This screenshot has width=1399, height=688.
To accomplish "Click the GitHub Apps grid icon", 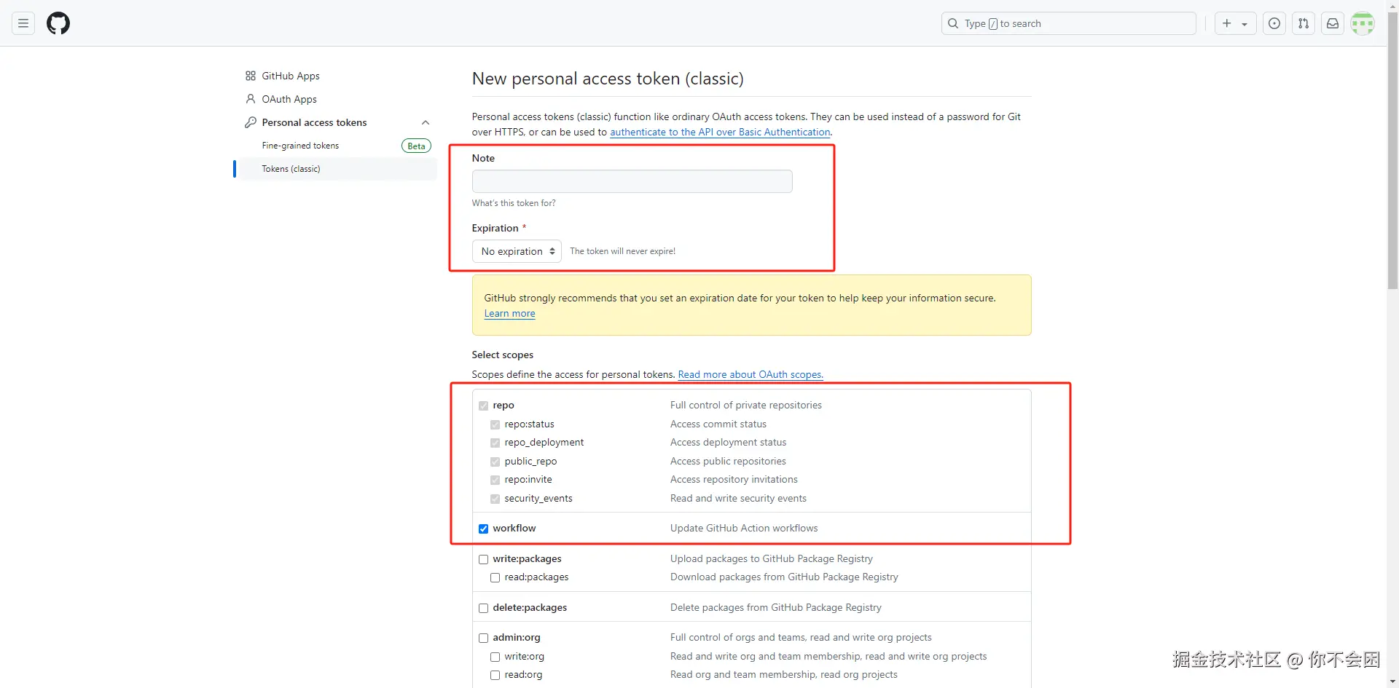I will (x=251, y=76).
